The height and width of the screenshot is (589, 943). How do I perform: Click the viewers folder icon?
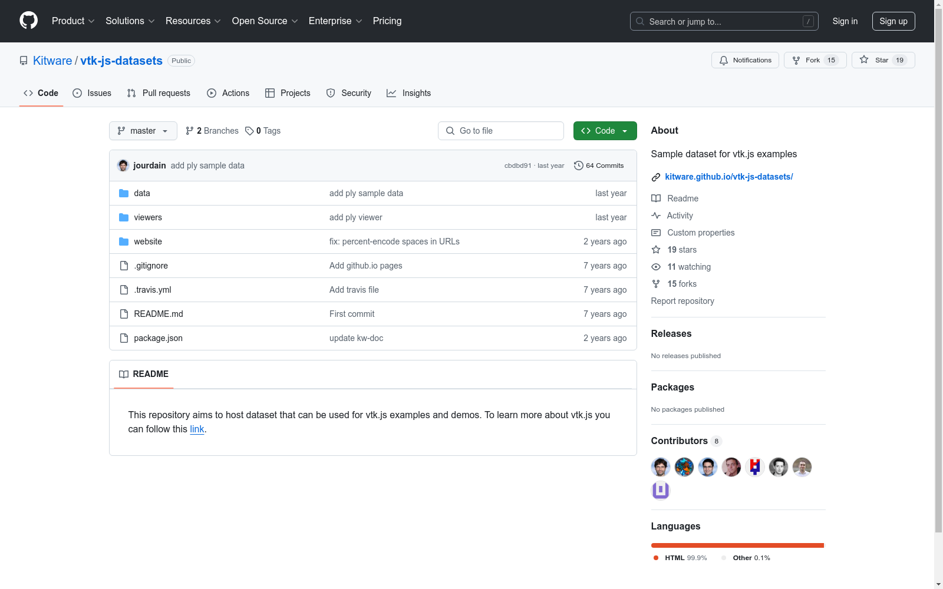point(124,217)
